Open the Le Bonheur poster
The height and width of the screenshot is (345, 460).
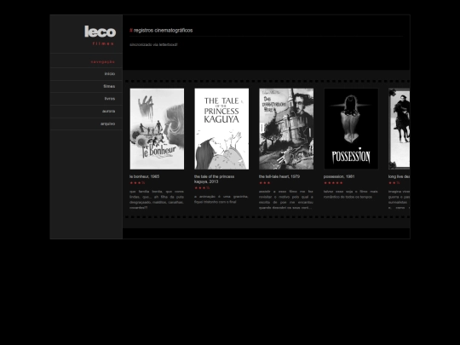[157, 129]
